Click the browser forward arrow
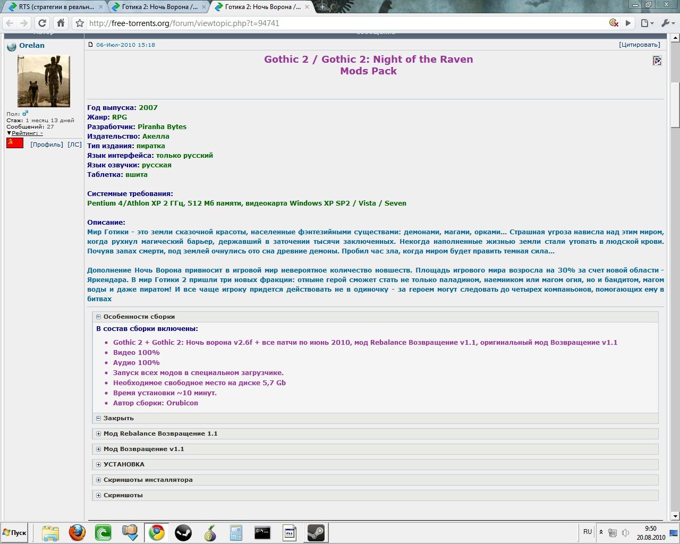 24,23
